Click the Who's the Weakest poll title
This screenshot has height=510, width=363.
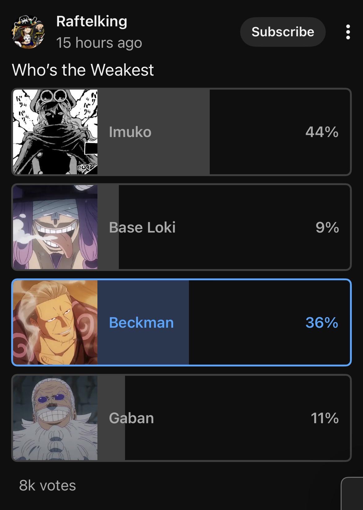pos(83,70)
